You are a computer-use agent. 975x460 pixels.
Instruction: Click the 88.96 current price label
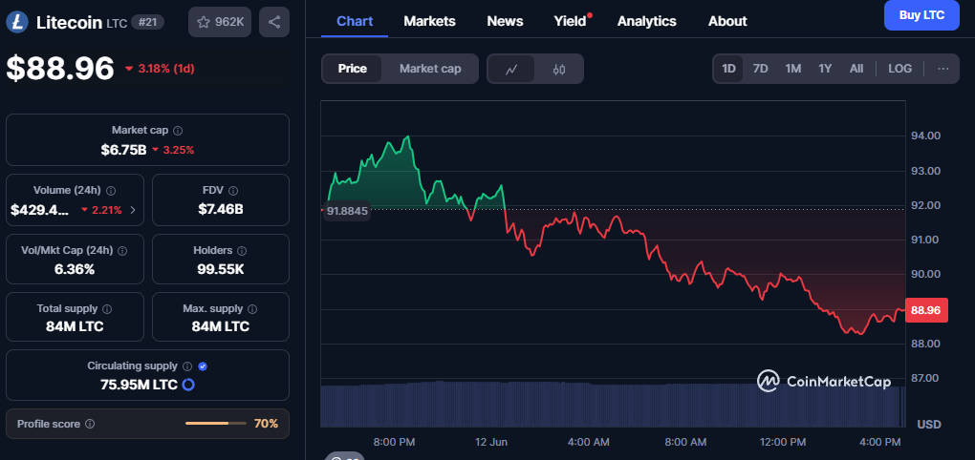tap(926, 310)
